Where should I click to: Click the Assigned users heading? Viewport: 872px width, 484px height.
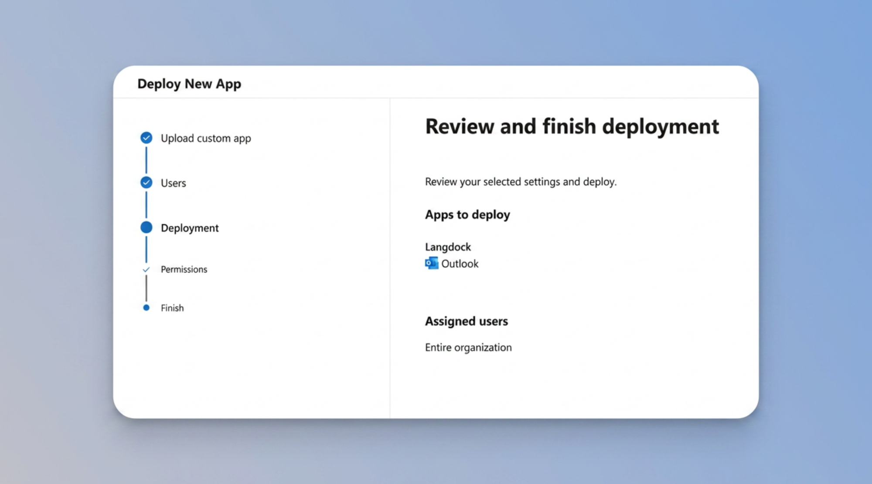pyautogui.click(x=467, y=322)
